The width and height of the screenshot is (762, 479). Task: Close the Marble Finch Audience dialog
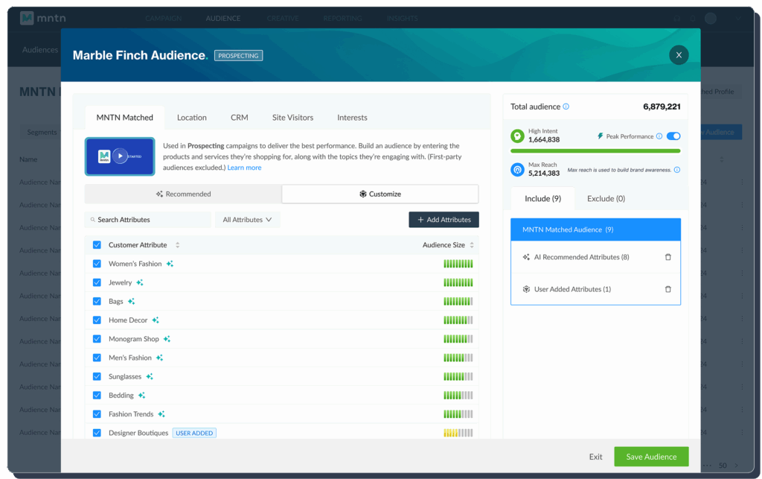(679, 55)
